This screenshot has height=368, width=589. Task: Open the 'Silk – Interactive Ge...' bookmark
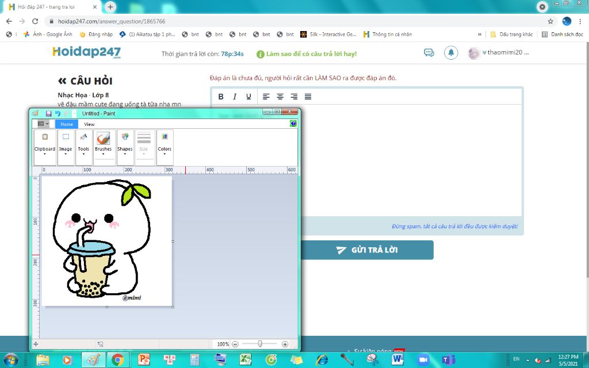(328, 34)
